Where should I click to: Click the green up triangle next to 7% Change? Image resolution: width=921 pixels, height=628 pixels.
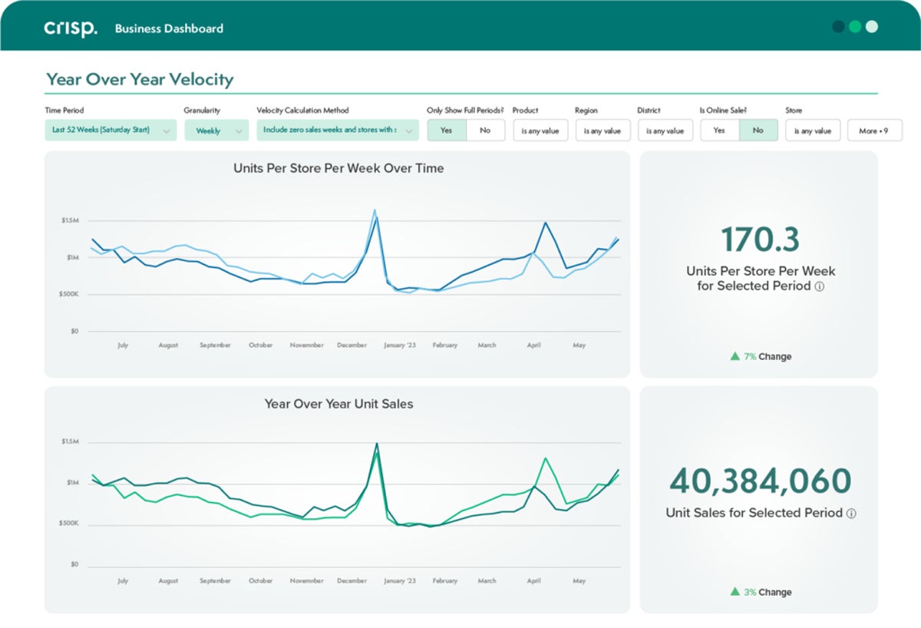click(x=734, y=356)
